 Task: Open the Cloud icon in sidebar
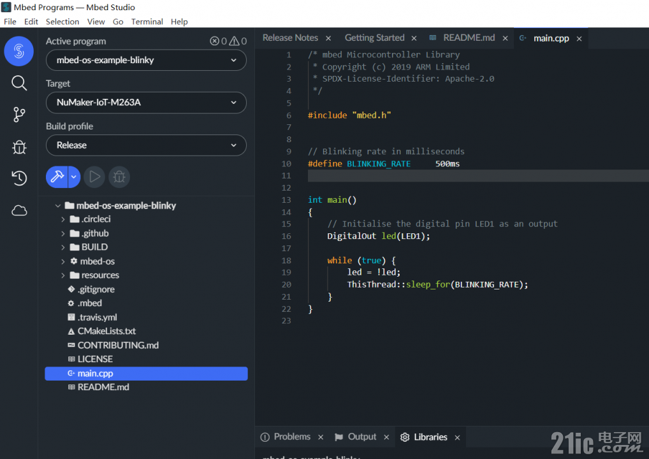[x=19, y=210]
